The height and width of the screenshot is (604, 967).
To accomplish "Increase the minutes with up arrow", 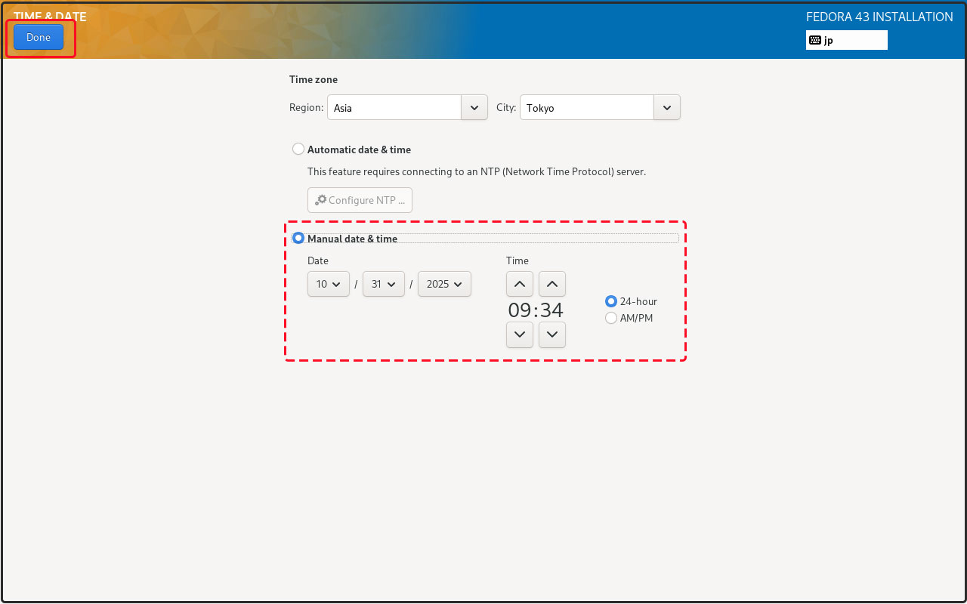I will click(x=552, y=284).
